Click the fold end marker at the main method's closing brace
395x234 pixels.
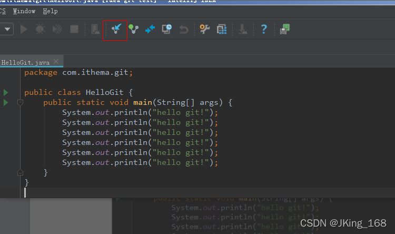coord(20,173)
